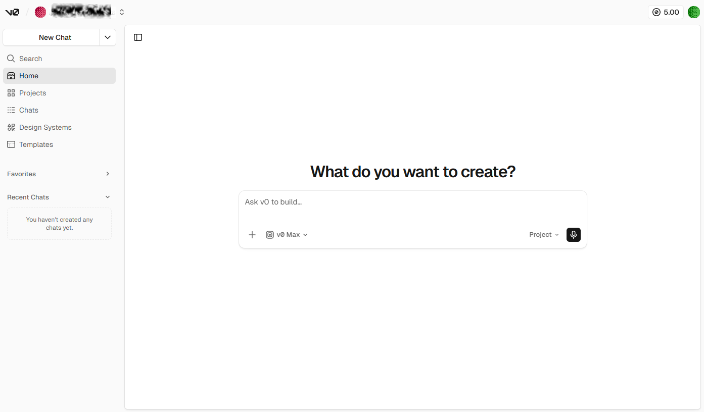Screen dimensions: 704x412
Task: Open Chats in the sidebar
Action: tap(28, 110)
